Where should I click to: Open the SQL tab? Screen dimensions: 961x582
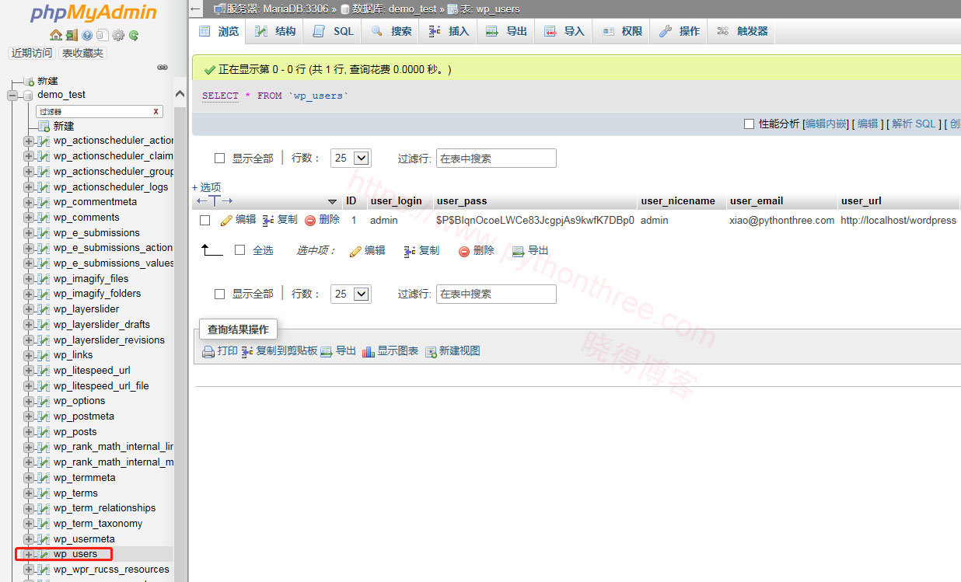point(334,31)
